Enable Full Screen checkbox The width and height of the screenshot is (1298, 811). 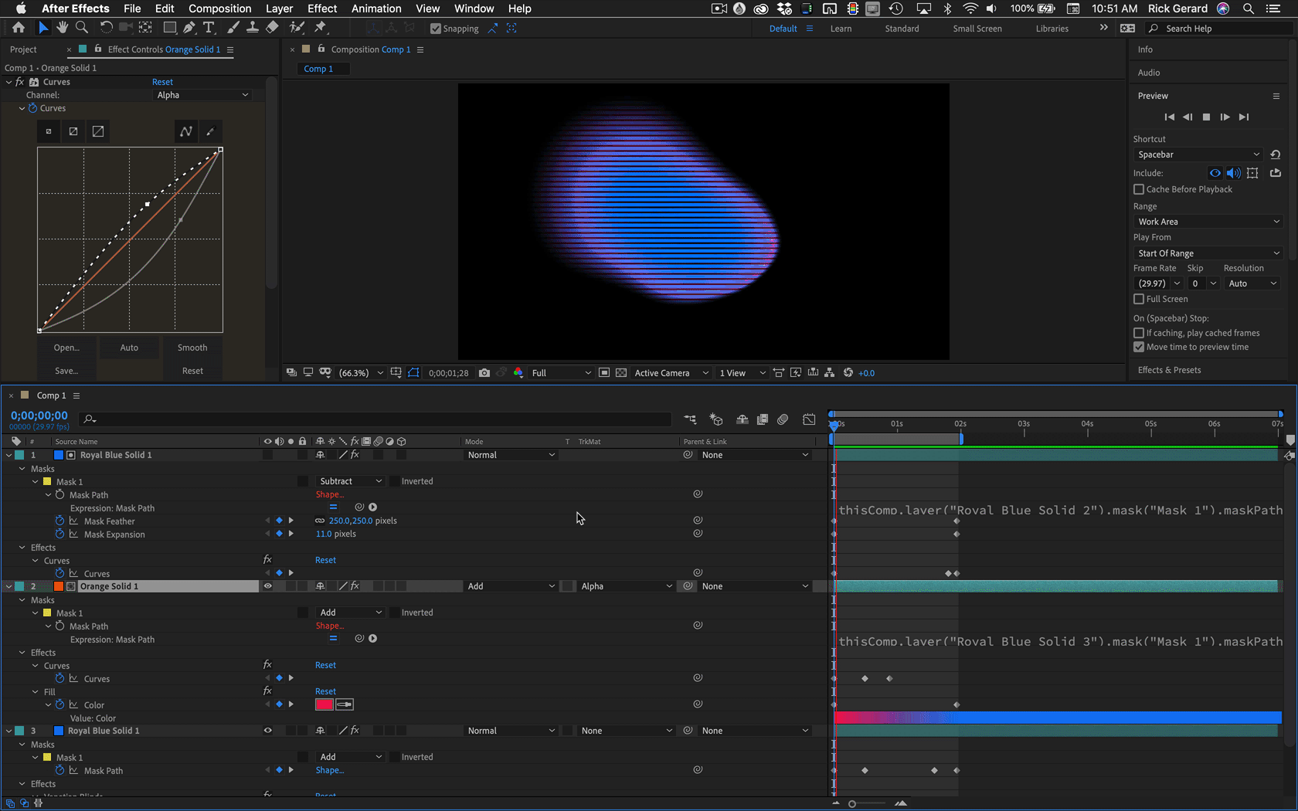click(x=1139, y=299)
